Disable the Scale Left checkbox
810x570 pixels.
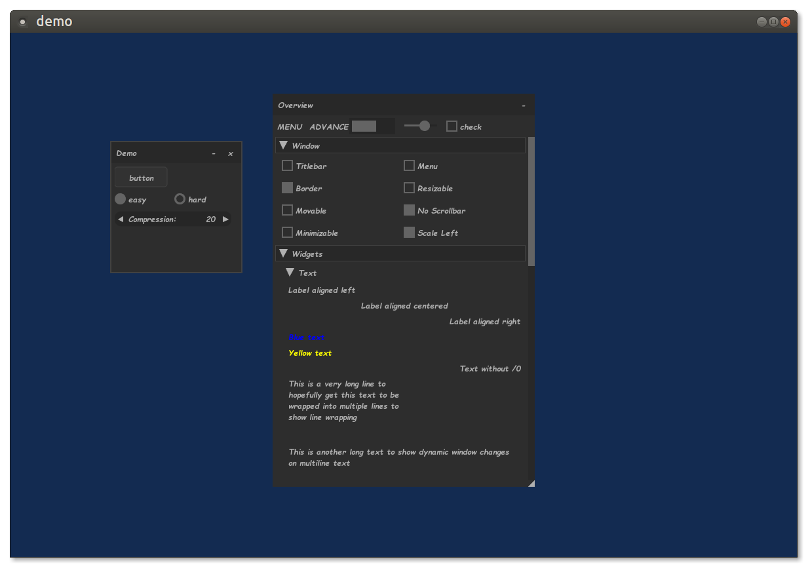tap(409, 233)
